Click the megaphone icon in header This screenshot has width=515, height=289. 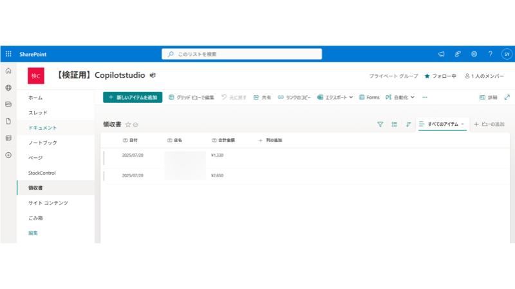click(x=441, y=55)
